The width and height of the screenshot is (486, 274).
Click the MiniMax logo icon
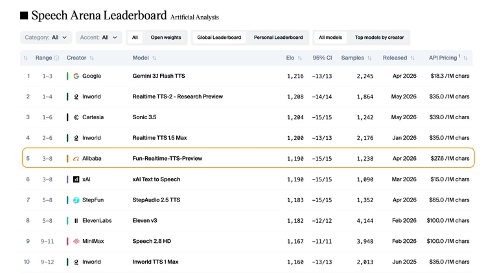point(76,241)
